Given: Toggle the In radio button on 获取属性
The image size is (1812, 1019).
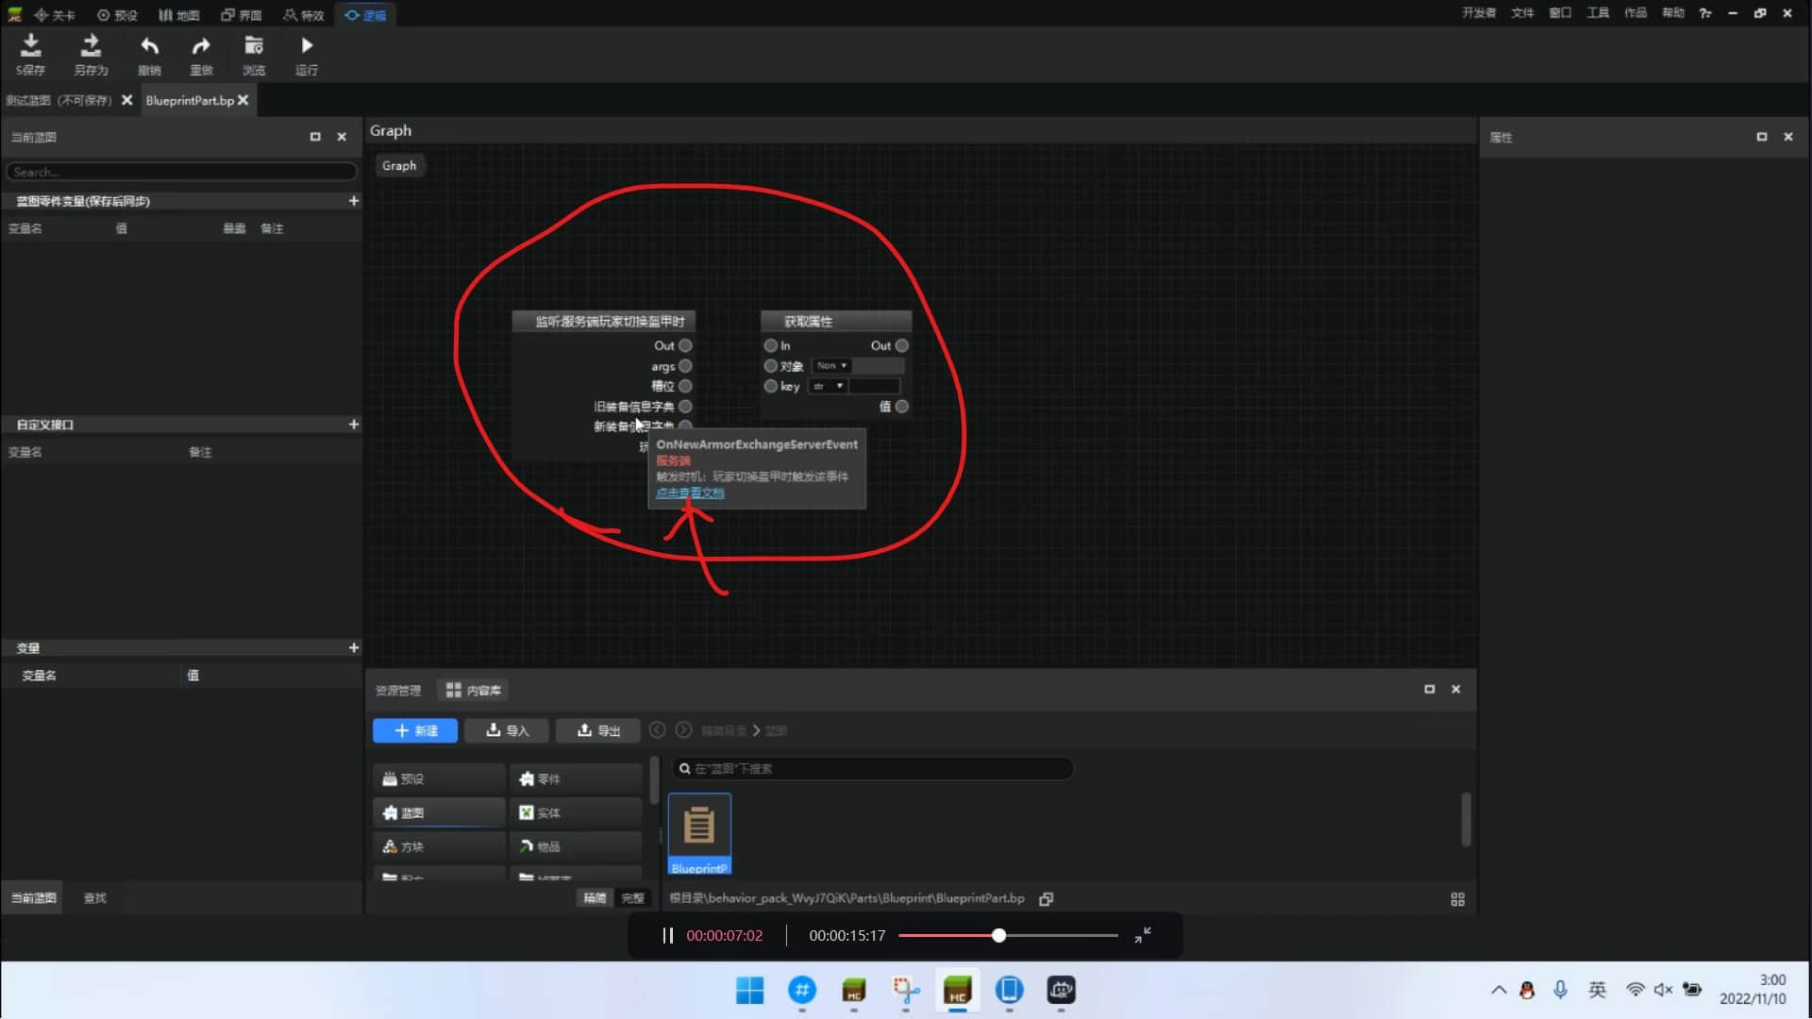Looking at the screenshot, I should tap(769, 346).
